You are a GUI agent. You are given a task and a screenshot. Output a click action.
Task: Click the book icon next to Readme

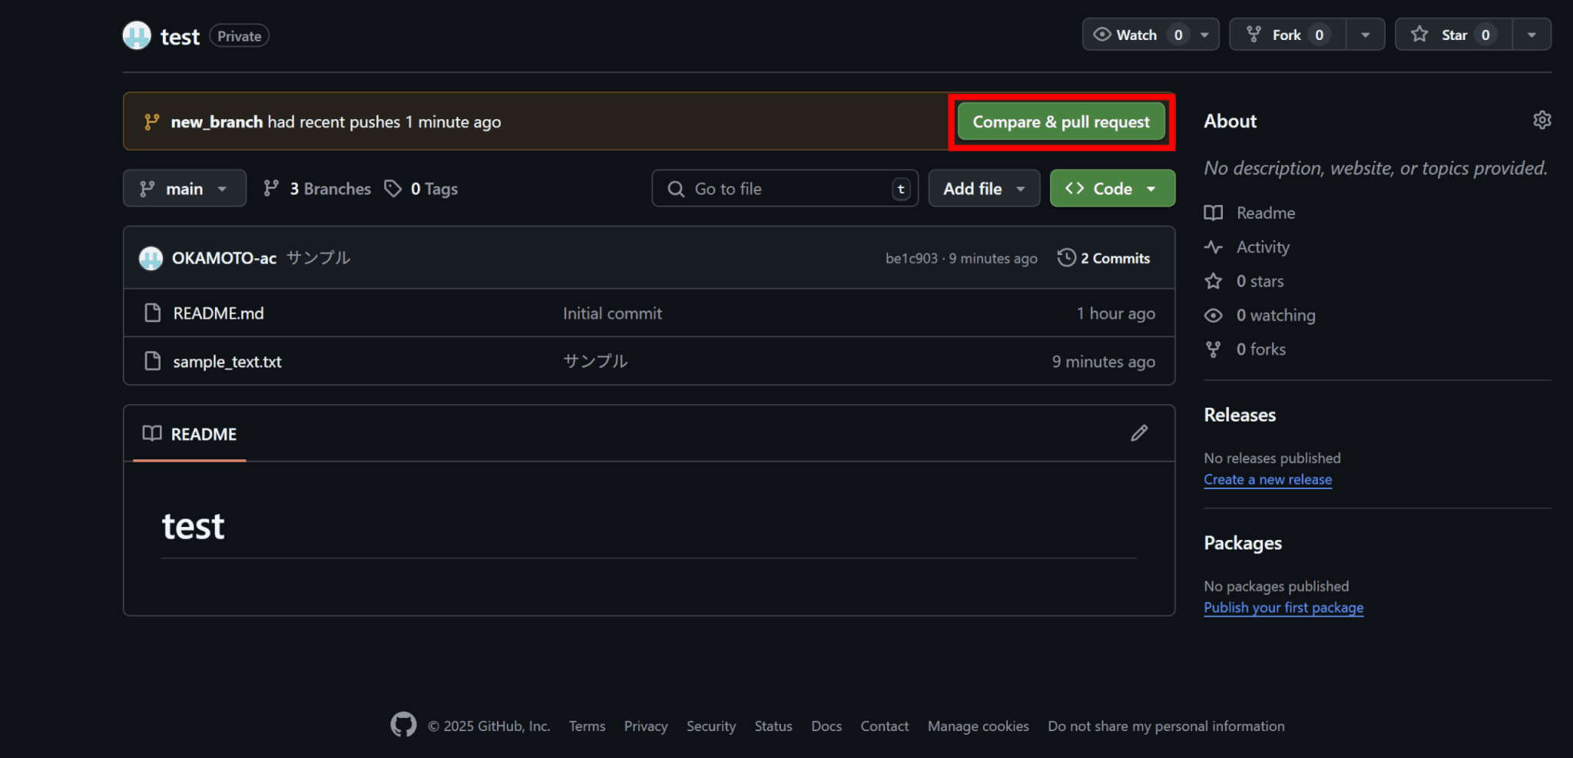click(1214, 213)
